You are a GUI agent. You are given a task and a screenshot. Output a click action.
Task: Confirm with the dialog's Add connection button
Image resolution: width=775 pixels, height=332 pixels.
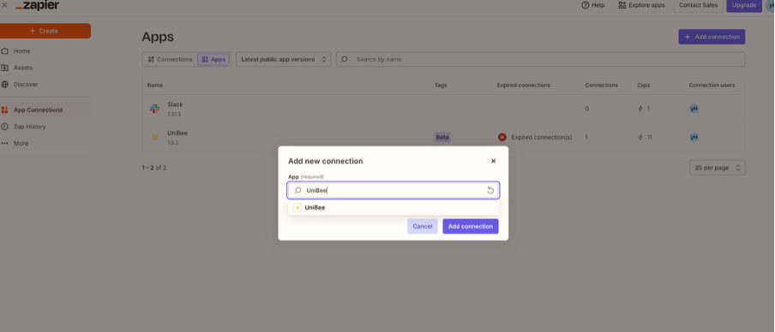tap(471, 227)
